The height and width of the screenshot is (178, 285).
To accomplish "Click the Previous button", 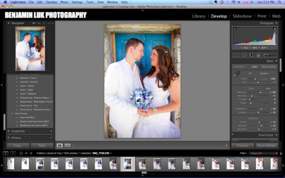I will coord(243,146).
